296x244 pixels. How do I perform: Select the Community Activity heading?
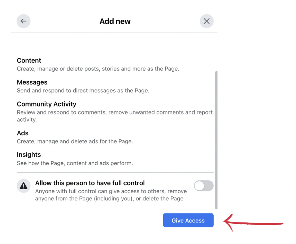coord(47,104)
